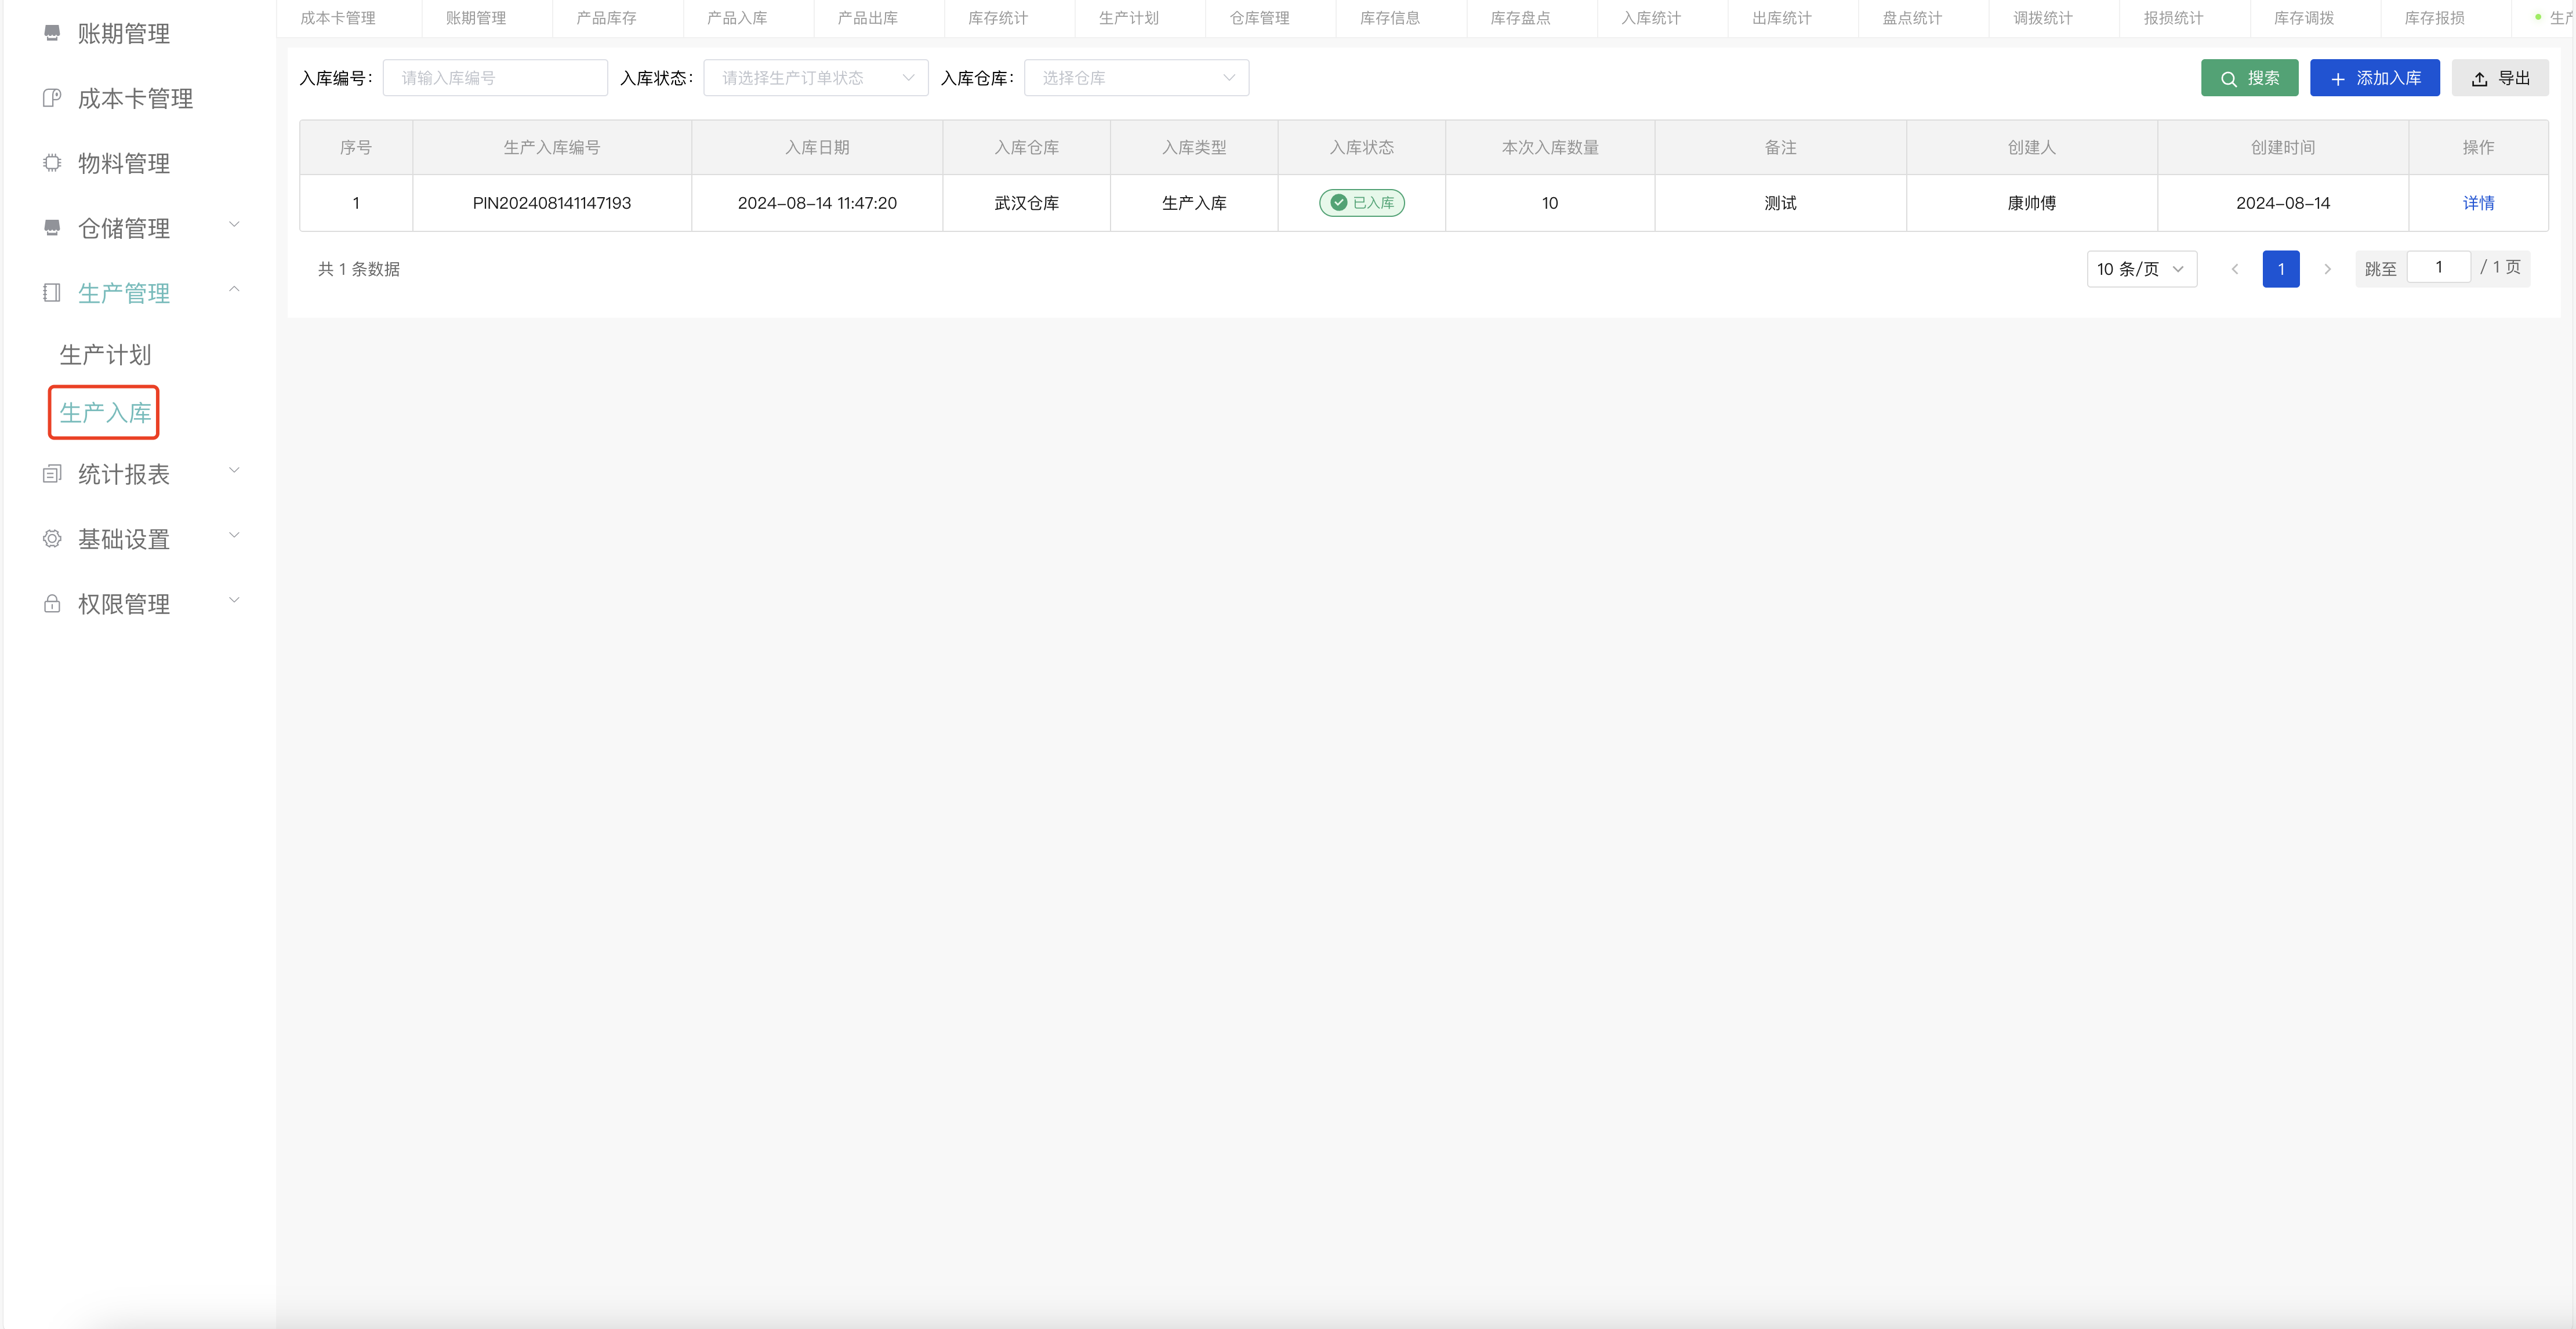Open the 选择仓库 warehouse dropdown

tap(1136, 77)
